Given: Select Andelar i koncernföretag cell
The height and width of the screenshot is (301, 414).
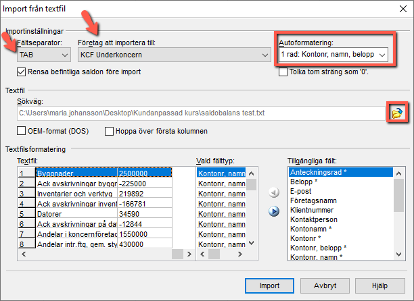Looking at the screenshot, I should pyautogui.click(x=76, y=234).
